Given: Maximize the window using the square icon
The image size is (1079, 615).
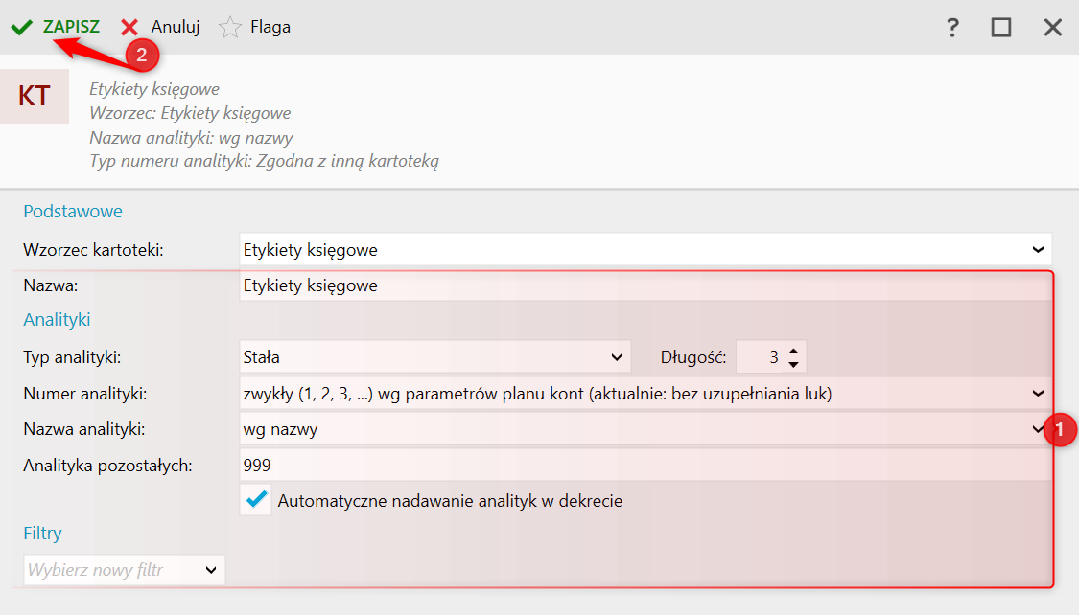Looking at the screenshot, I should [x=1001, y=27].
